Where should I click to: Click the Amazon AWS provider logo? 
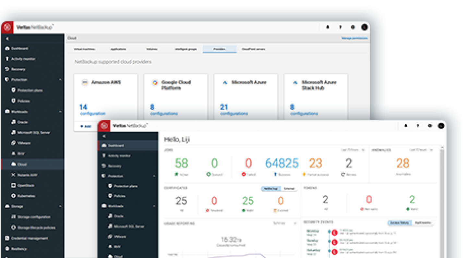(85, 83)
